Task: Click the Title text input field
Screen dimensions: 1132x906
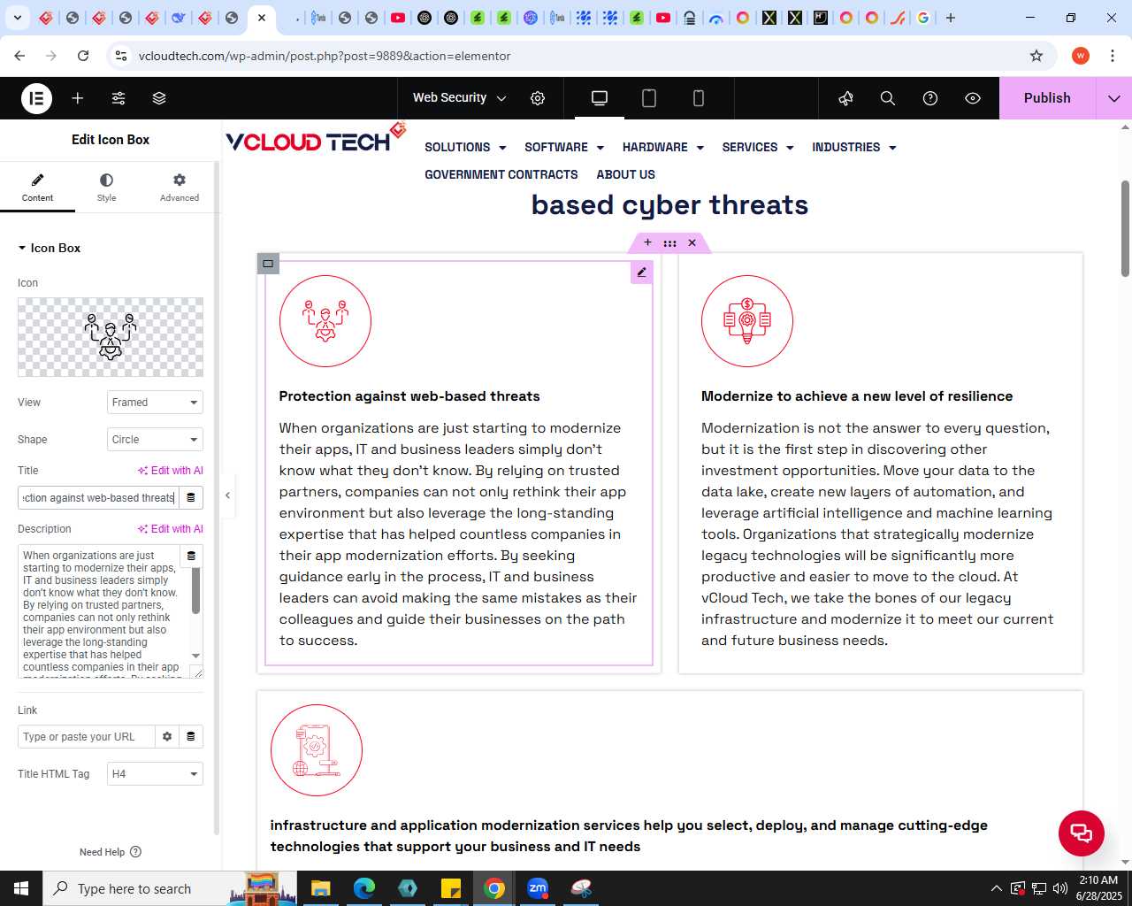Action: [98, 498]
